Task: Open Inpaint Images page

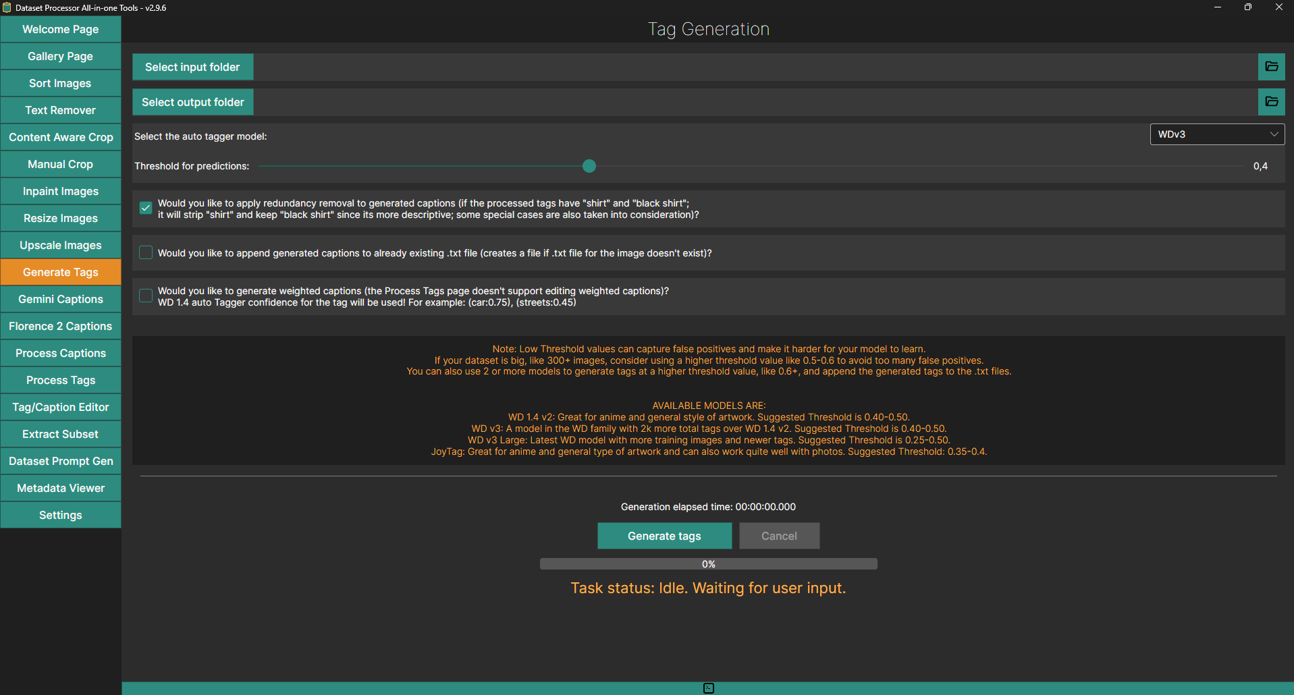Action: click(x=61, y=191)
